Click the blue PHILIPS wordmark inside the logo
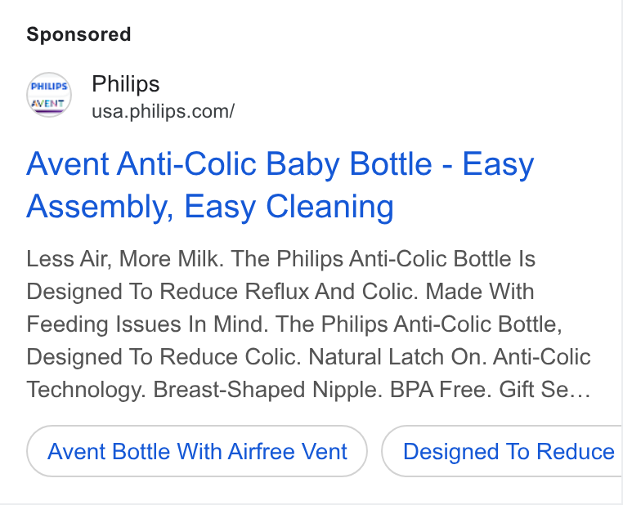623x505 pixels. point(49,87)
